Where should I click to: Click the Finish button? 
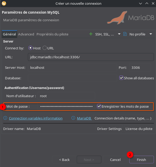point(141,160)
